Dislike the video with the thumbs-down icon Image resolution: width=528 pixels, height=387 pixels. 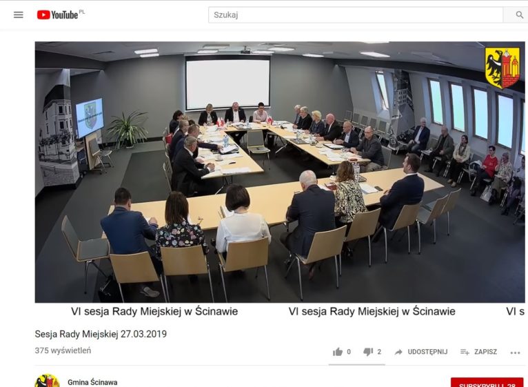pyautogui.click(x=368, y=352)
